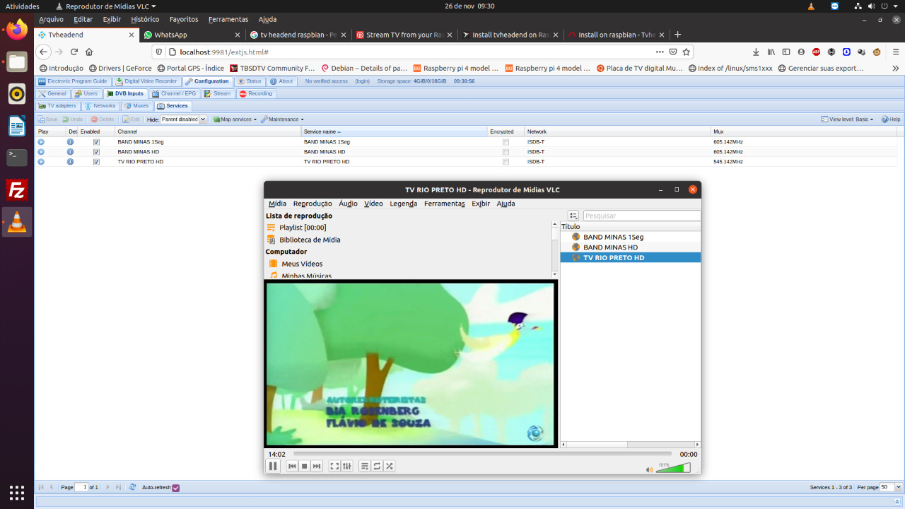Stop the VLC stream playback
Viewport: 905px width, 509px height.
point(305,466)
